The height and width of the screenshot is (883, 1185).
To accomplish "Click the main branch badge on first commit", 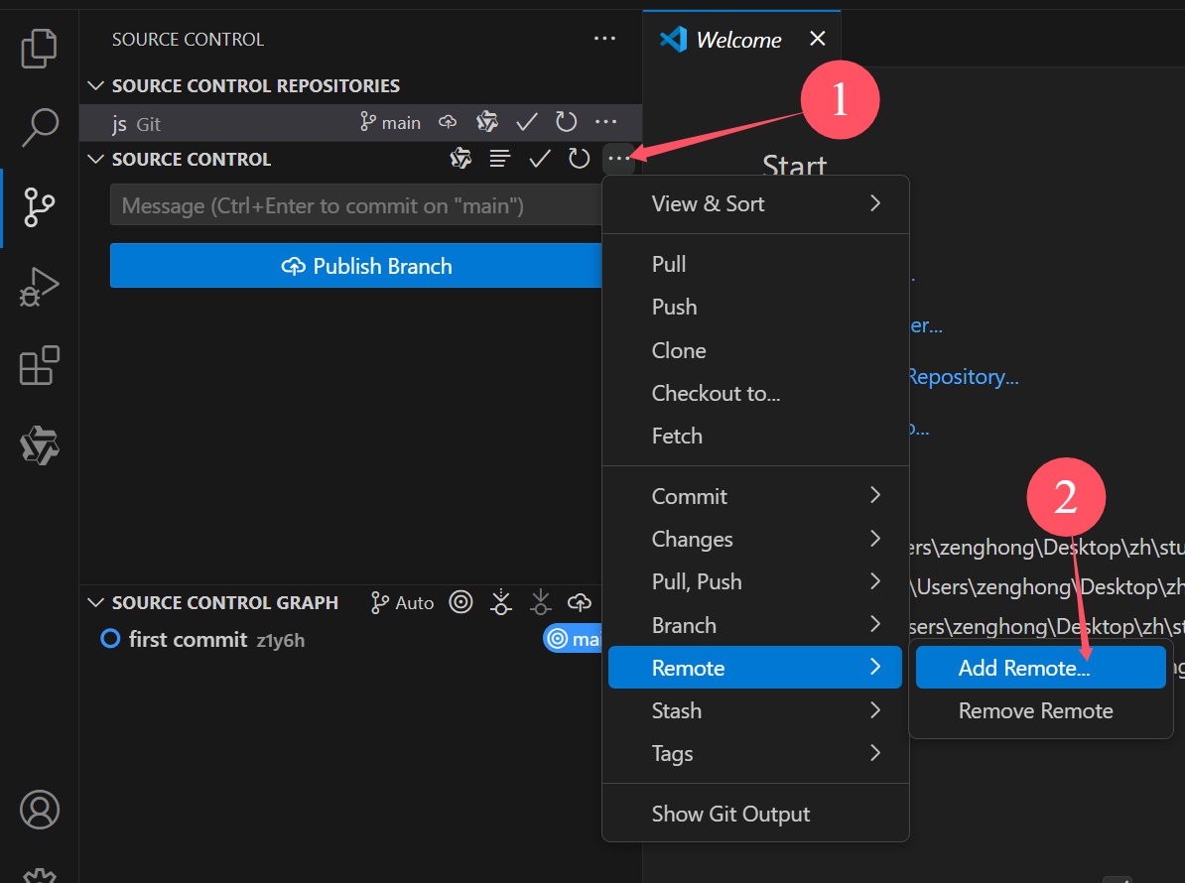I will pos(573,639).
